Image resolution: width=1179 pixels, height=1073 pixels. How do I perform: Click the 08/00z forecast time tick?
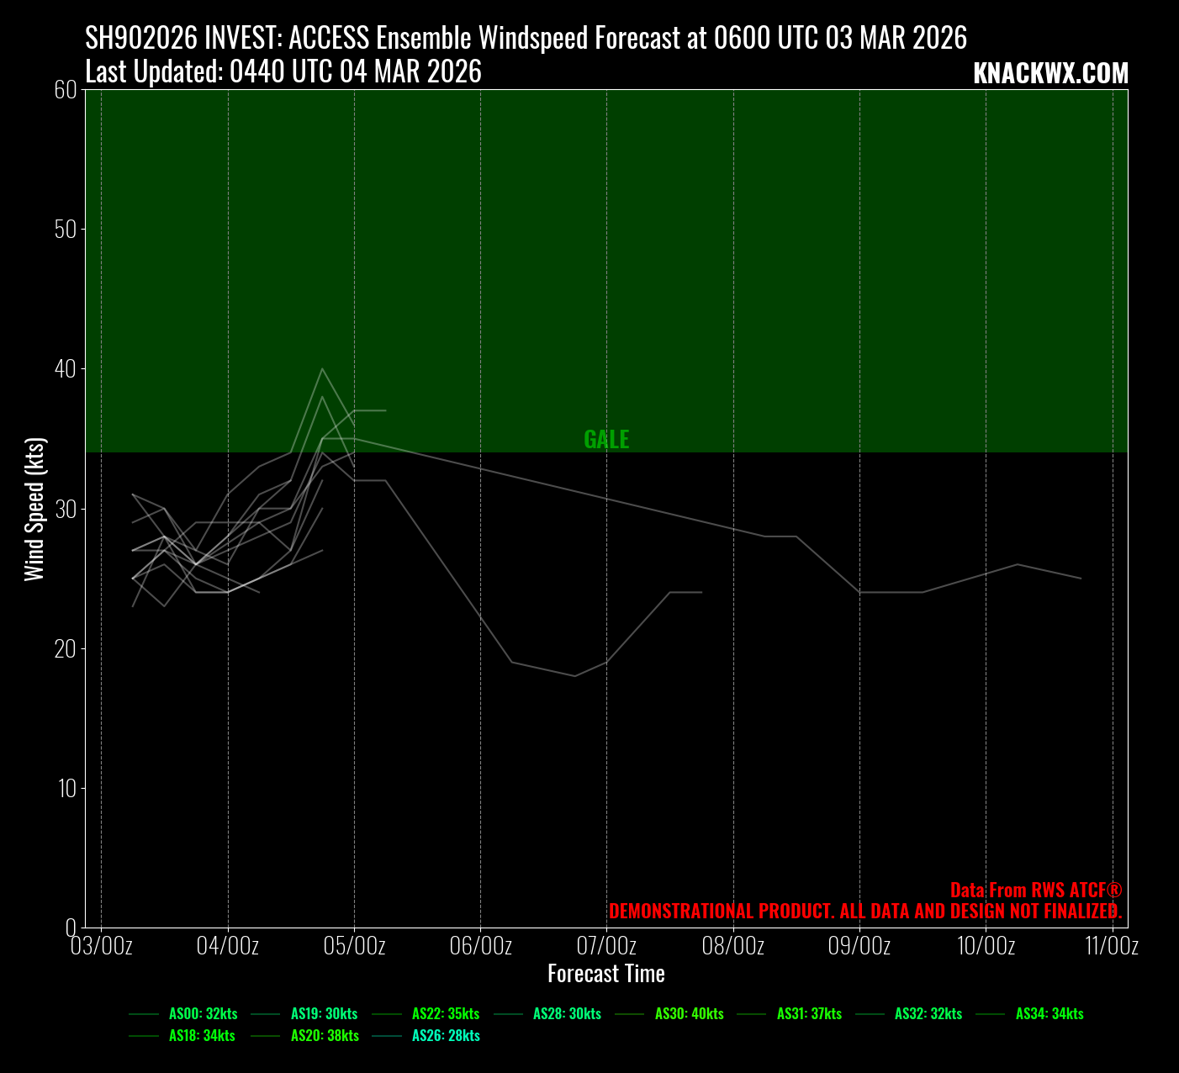(733, 946)
